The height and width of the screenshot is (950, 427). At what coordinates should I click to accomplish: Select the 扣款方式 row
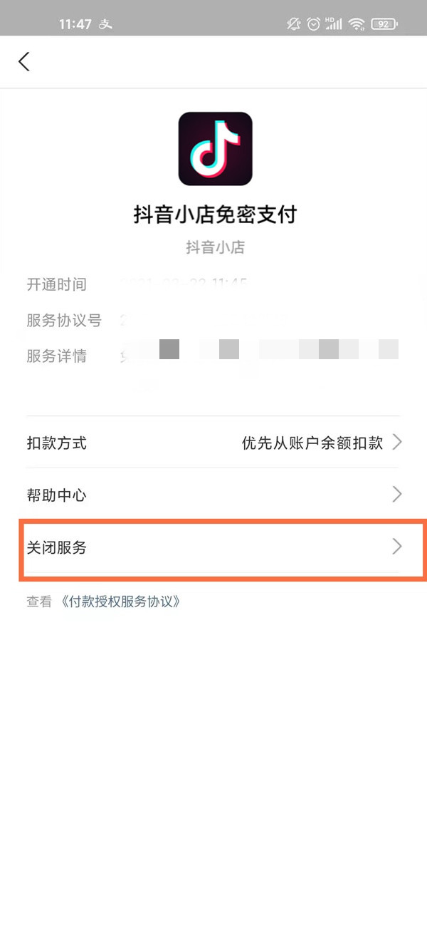(x=56, y=443)
